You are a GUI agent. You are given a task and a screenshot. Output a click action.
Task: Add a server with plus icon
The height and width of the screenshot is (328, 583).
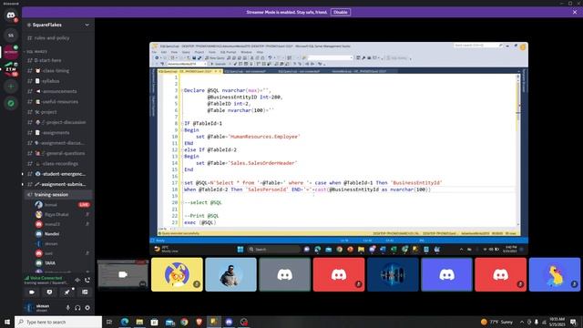pyautogui.click(x=11, y=87)
